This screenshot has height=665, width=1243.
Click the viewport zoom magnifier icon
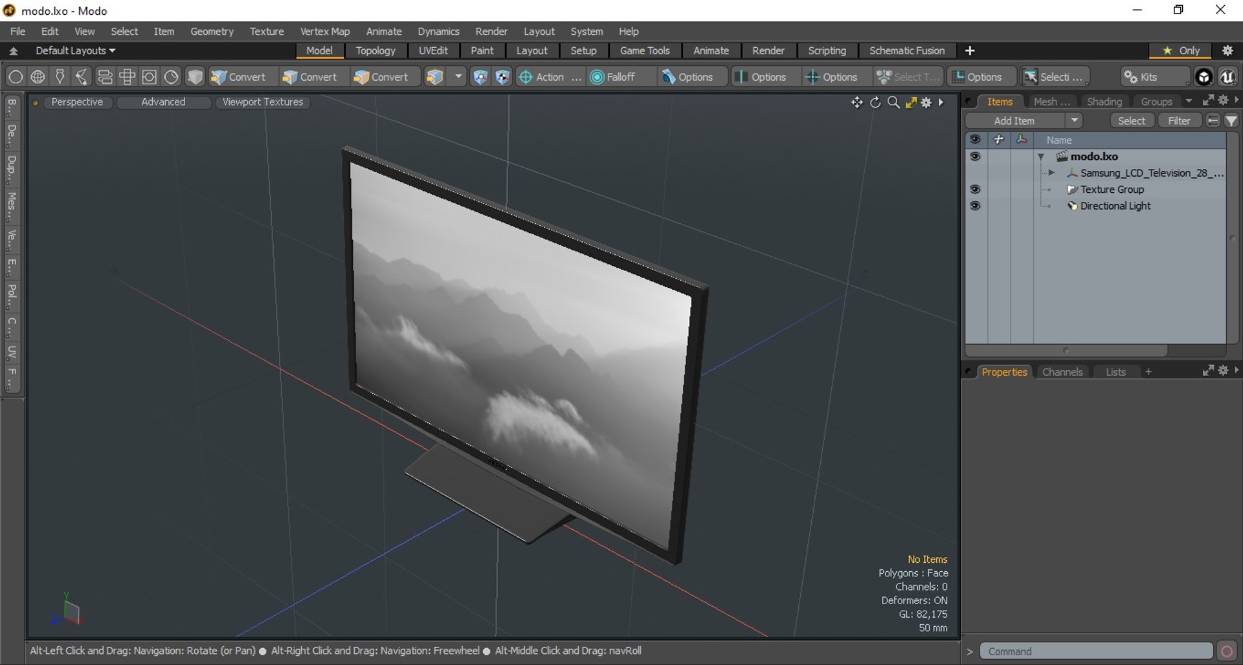point(893,102)
